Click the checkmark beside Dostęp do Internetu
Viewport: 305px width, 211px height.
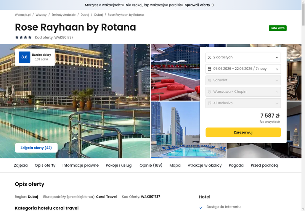coord(201,207)
